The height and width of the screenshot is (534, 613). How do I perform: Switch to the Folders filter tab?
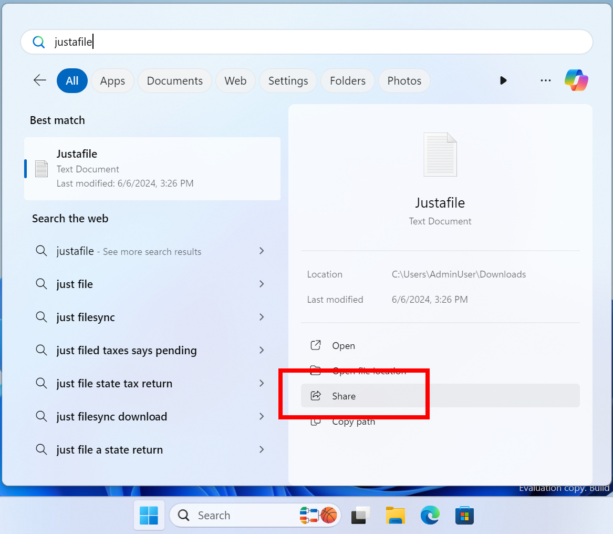(347, 80)
